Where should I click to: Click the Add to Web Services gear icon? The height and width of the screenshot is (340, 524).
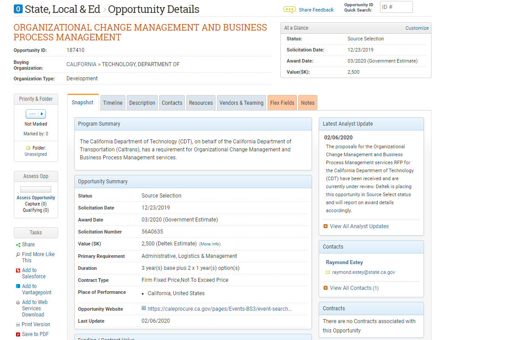click(18, 302)
